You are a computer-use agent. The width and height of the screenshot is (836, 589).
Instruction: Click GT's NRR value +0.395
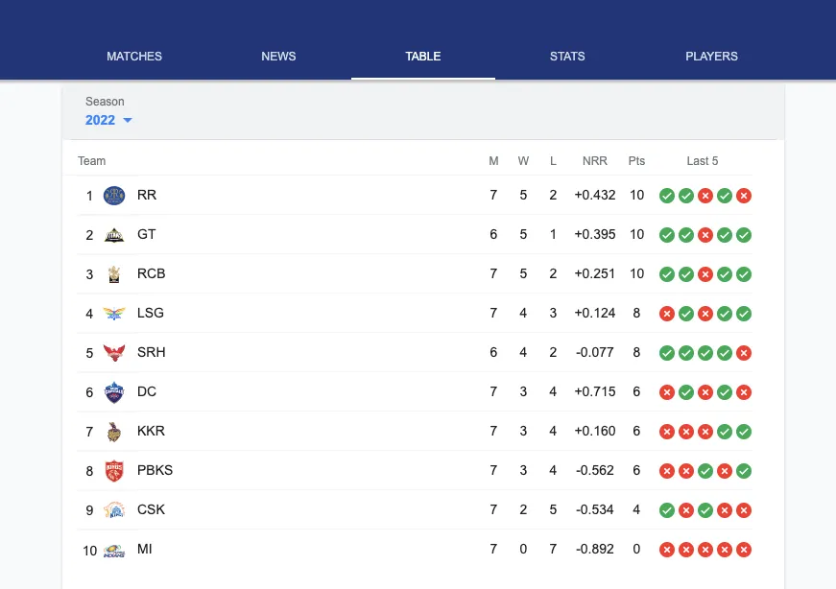pyautogui.click(x=595, y=234)
